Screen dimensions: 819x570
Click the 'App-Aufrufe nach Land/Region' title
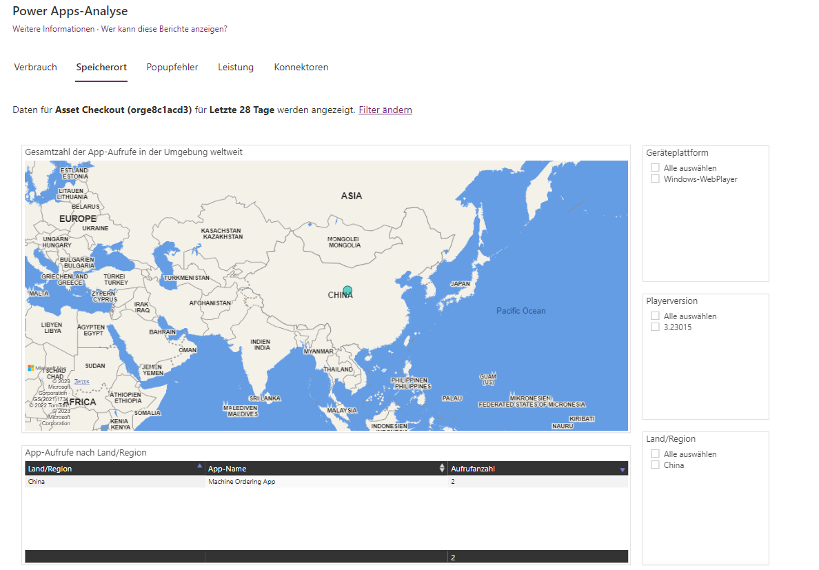[85, 453]
